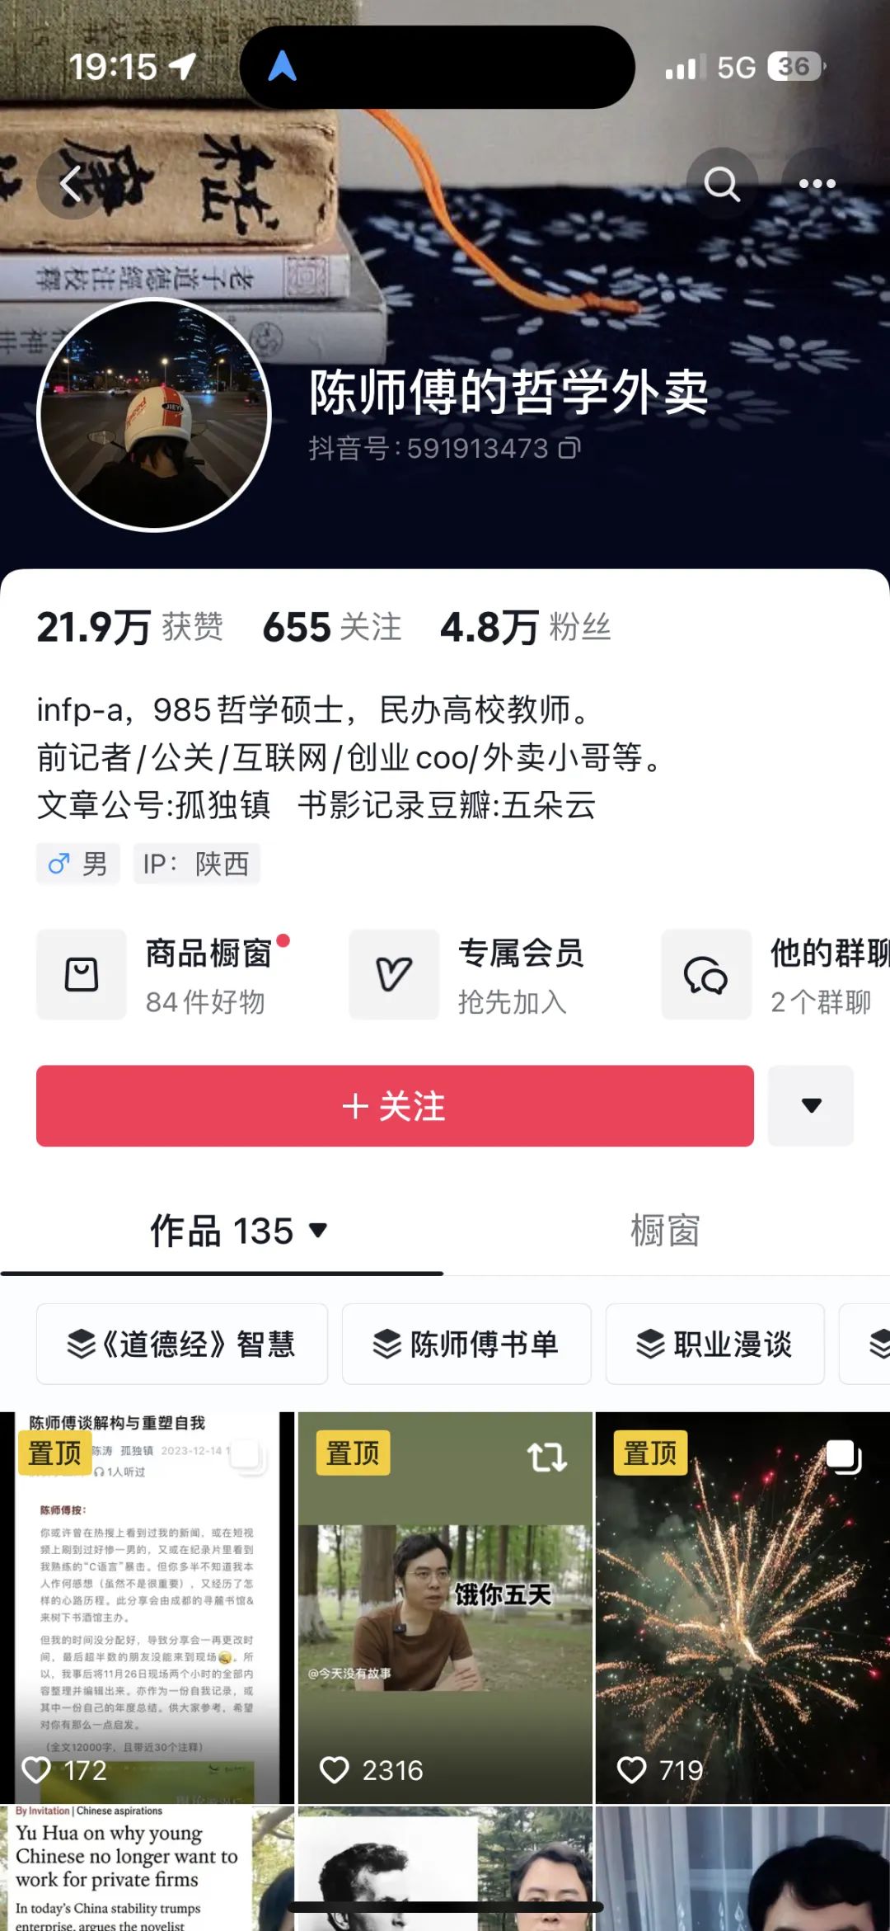Open the 他的群聊 chat bubble icon
The height and width of the screenshot is (1931, 890).
pos(706,974)
